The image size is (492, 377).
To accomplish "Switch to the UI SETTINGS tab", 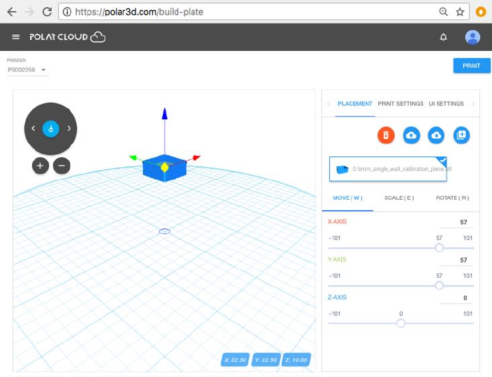I will point(446,104).
